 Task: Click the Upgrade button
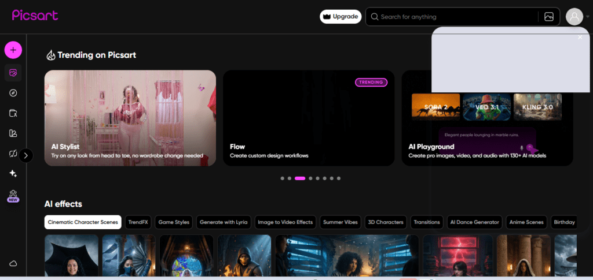click(341, 17)
